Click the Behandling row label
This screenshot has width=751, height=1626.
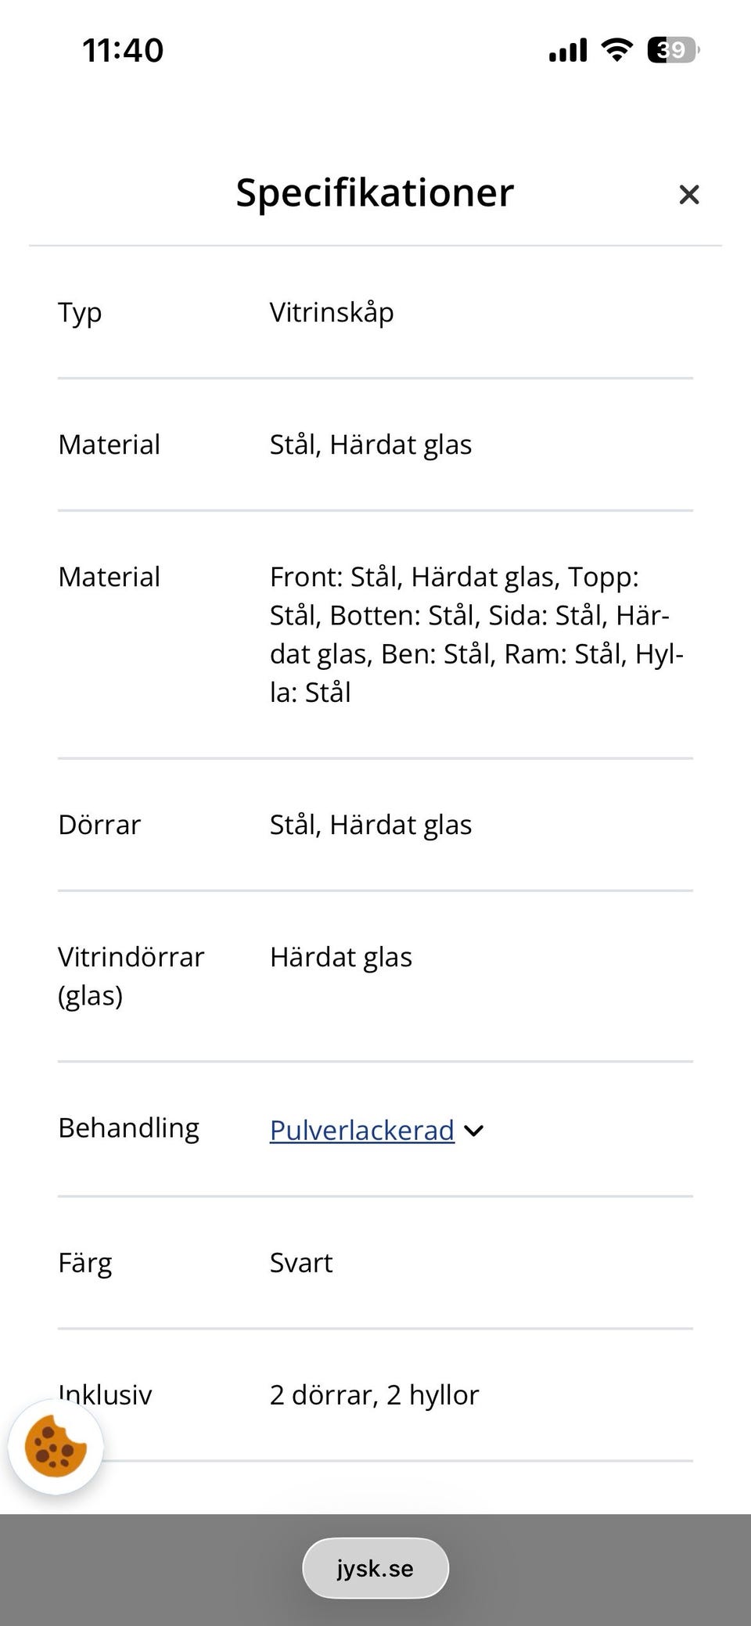coord(128,1128)
